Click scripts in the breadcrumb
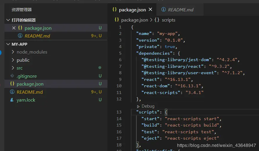 click(168, 20)
